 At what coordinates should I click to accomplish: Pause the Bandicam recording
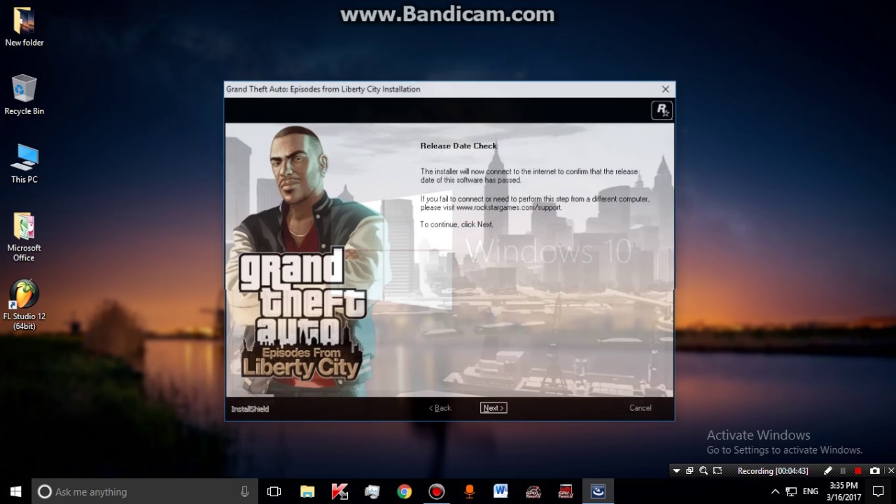[843, 471]
